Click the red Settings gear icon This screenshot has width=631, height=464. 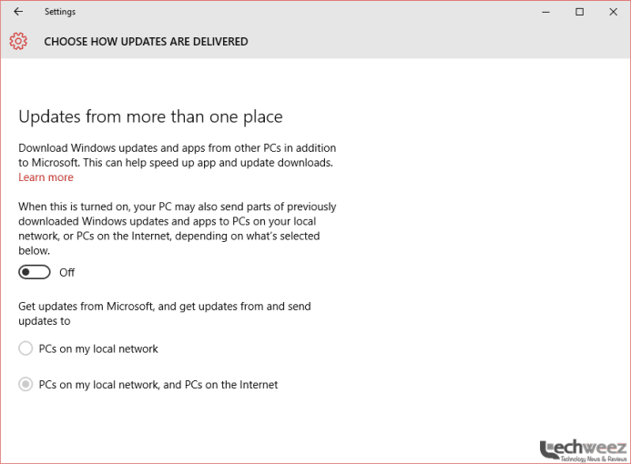pos(18,42)
